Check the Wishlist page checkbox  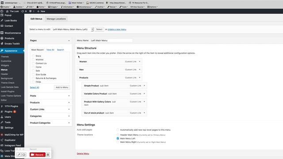click(x=33, y=60)
